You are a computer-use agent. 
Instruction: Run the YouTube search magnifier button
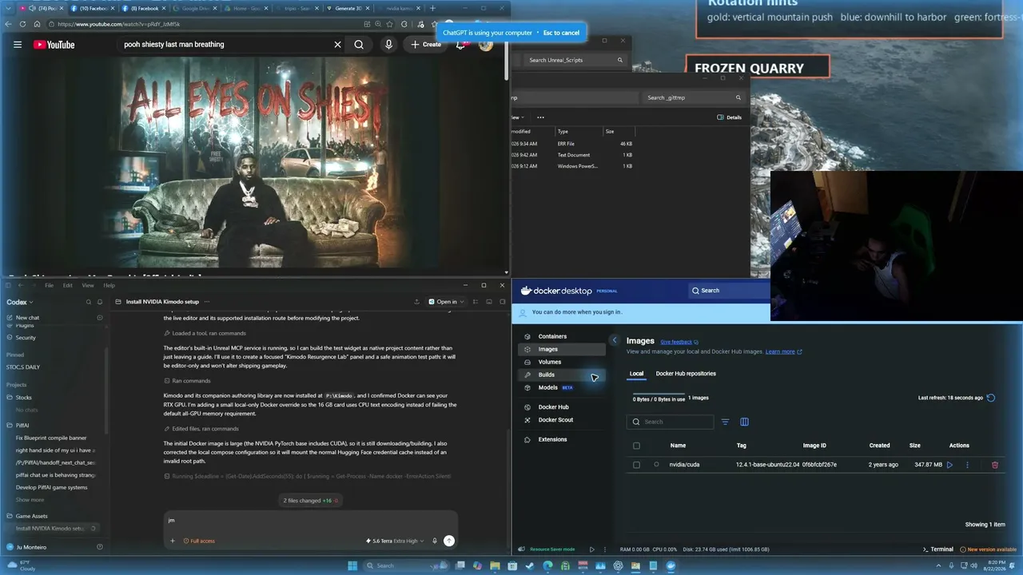[x=359, y=45]
